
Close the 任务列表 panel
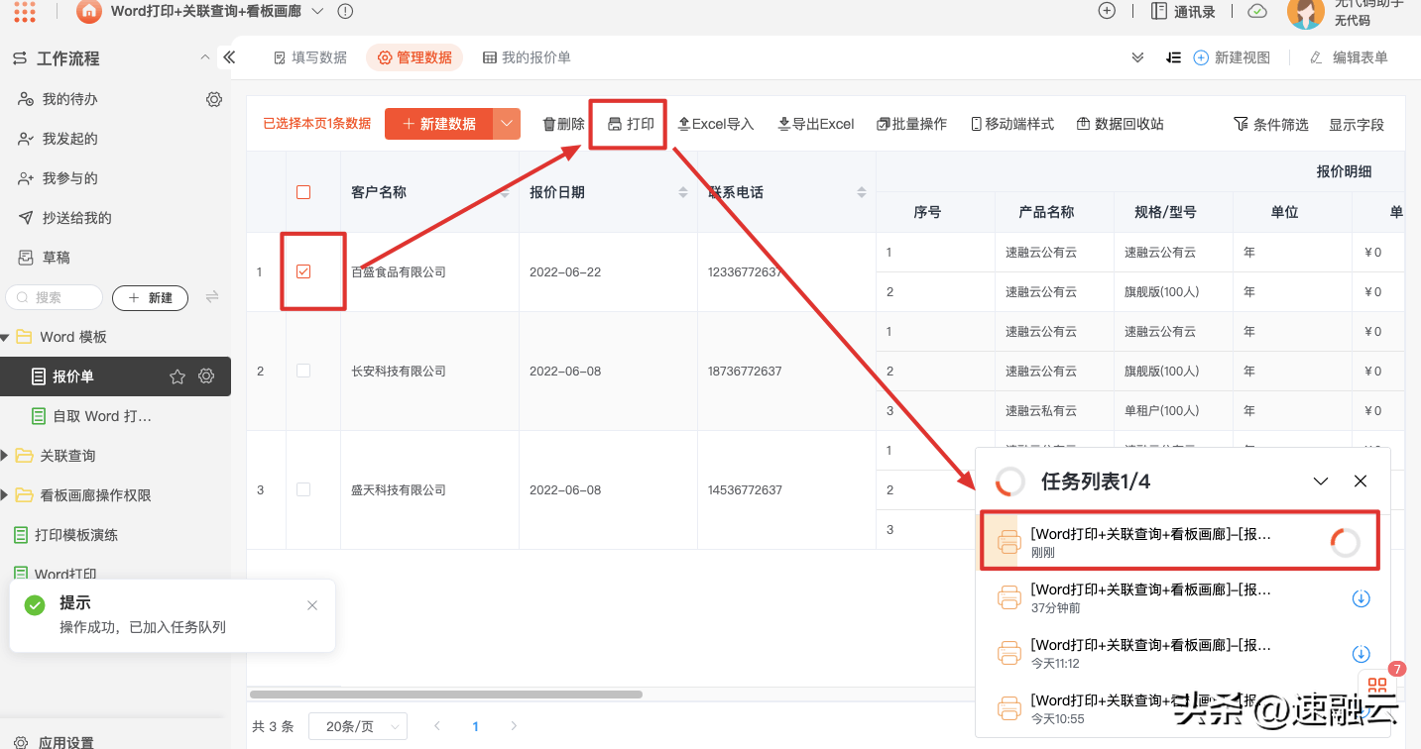pos(1361,481)
